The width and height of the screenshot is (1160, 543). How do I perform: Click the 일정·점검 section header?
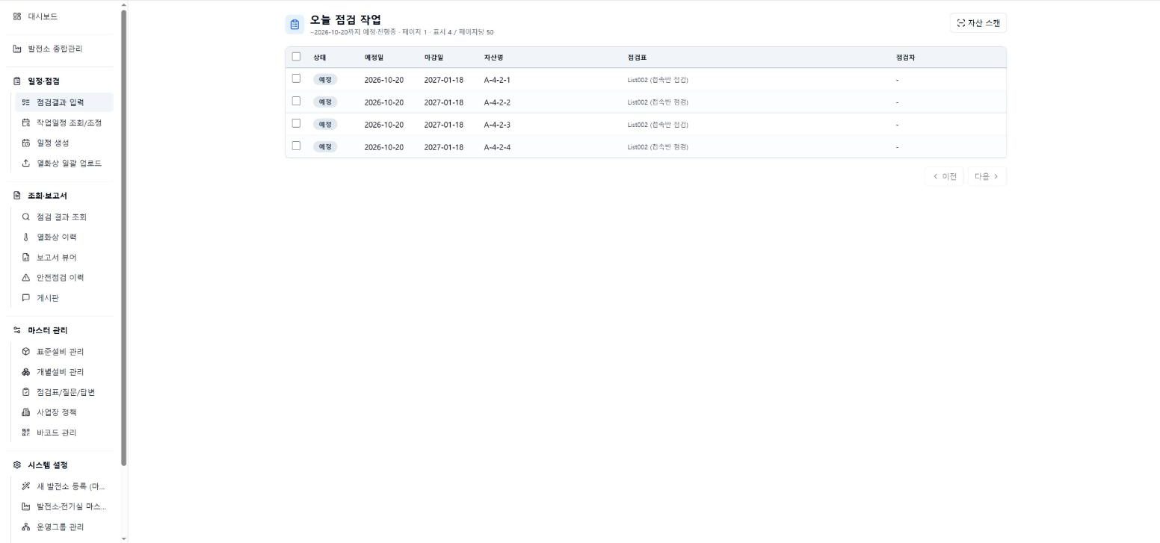43,81
